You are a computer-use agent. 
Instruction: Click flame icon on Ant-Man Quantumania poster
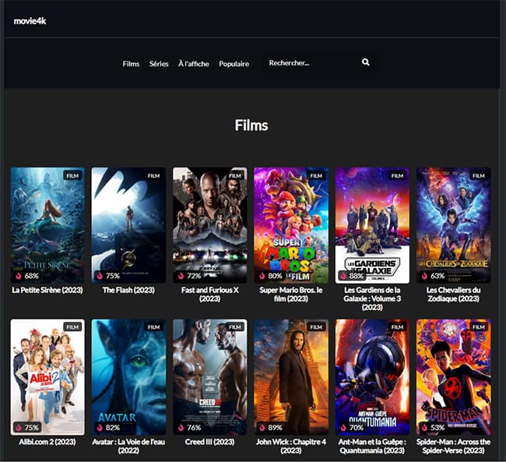343,428
